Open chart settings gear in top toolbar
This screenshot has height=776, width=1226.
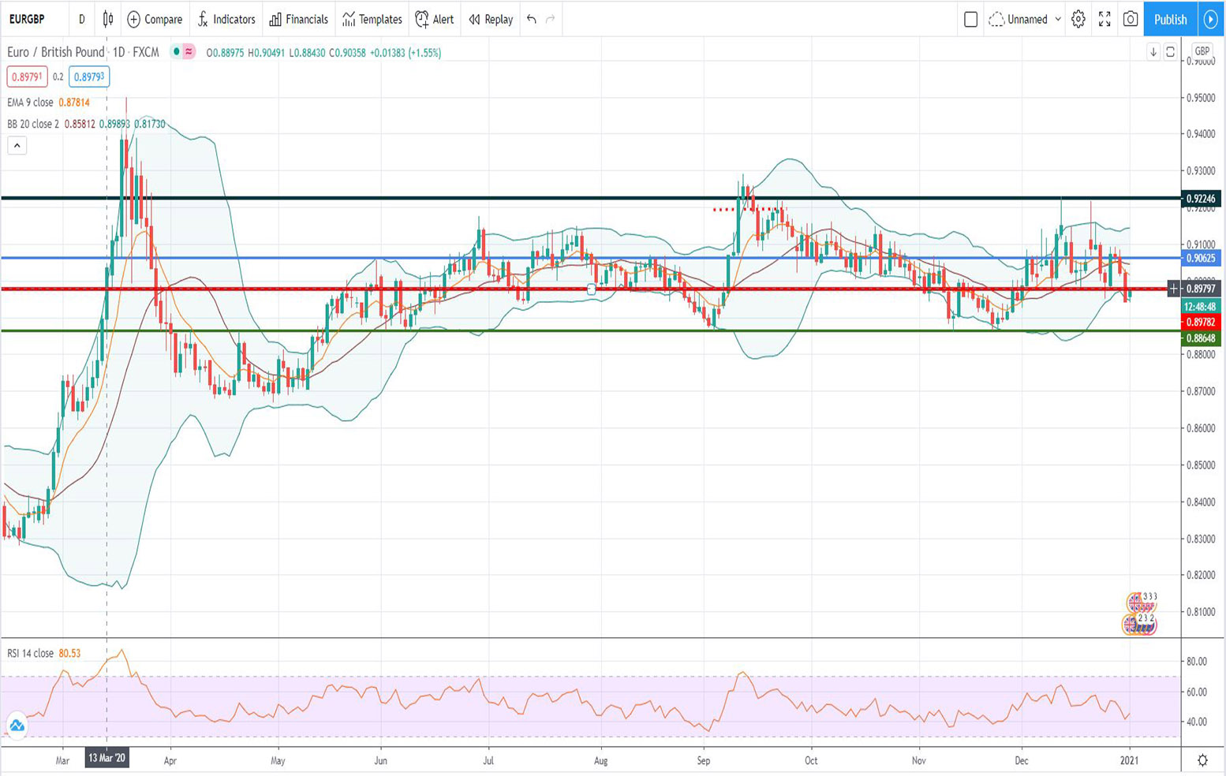point(1078,19)
